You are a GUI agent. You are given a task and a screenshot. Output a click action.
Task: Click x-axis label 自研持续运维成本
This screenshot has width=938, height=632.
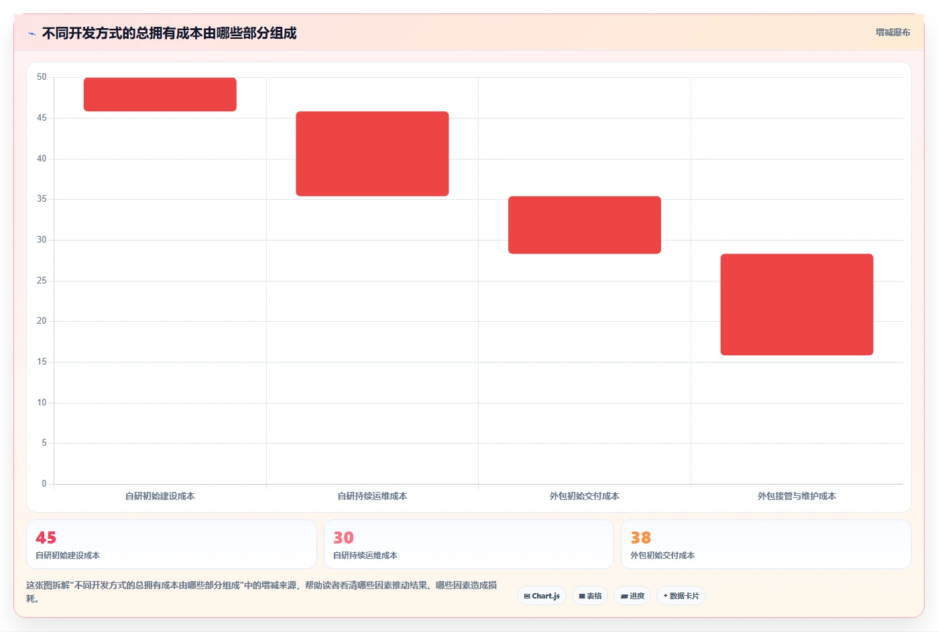(x=372, y=496)
